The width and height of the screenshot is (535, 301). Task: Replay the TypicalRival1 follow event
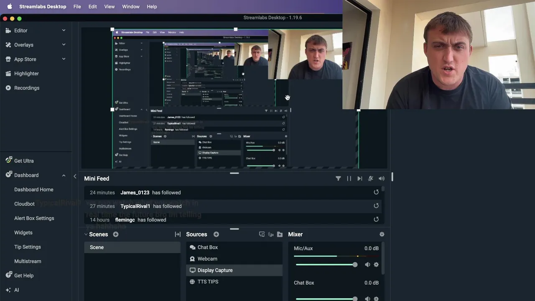tap(376, 206)
